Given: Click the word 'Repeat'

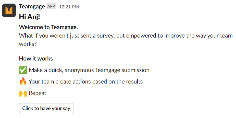Looking at the screenshot, I should [38, 93].
